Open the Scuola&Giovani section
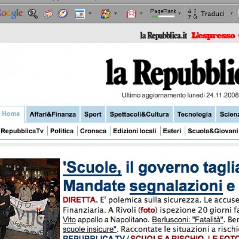Image resolution: width=239 pixels, height=239 pixels. coord(213,131)
